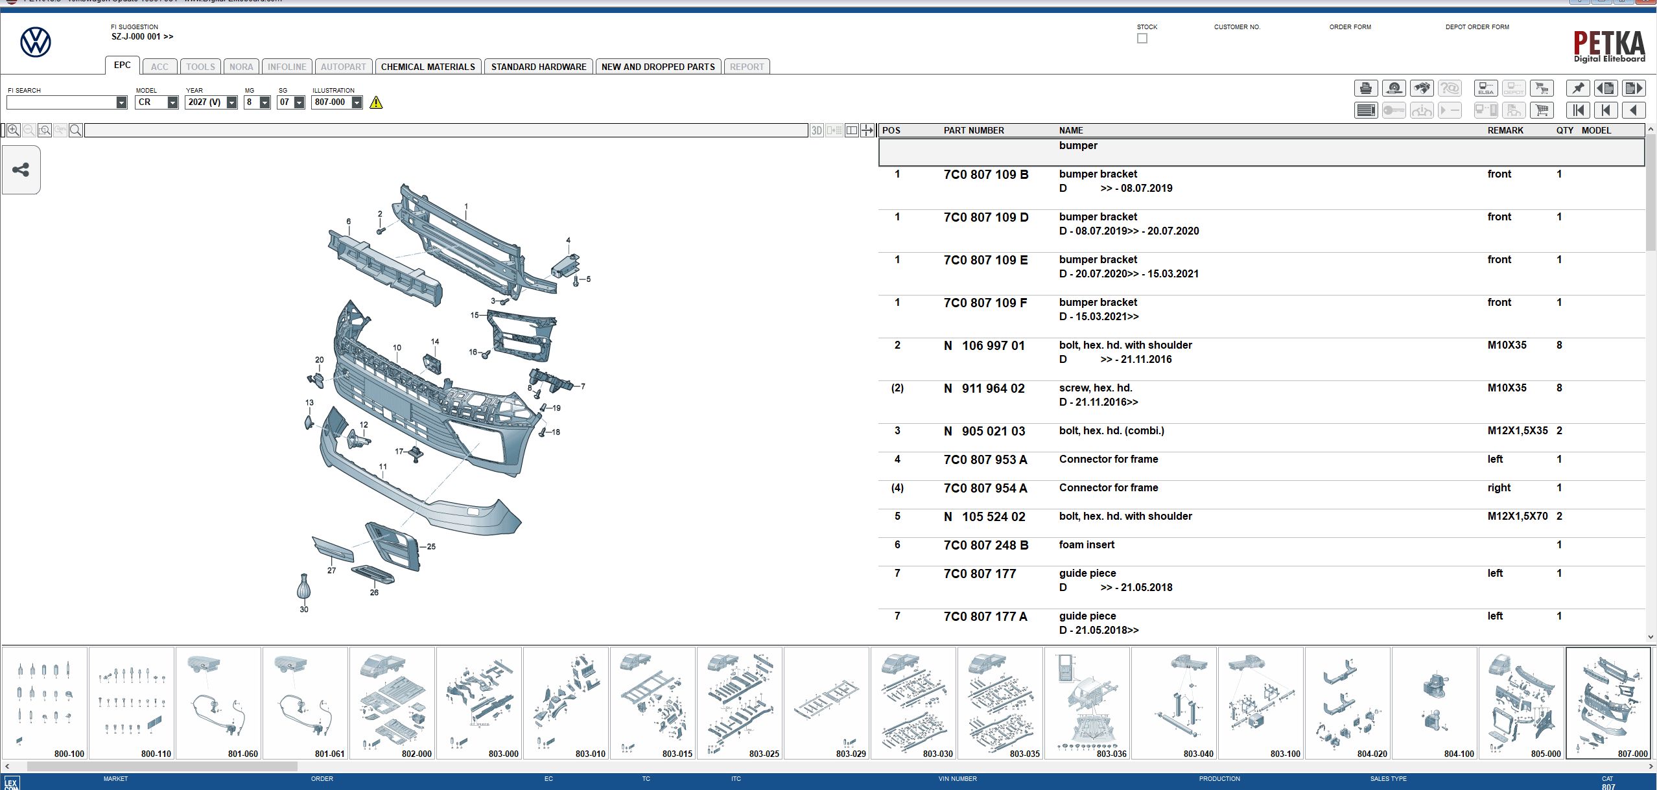Open the single shopping cart icon
Viewport: 1657px width, 790px height.
(x=1542, y=110)
